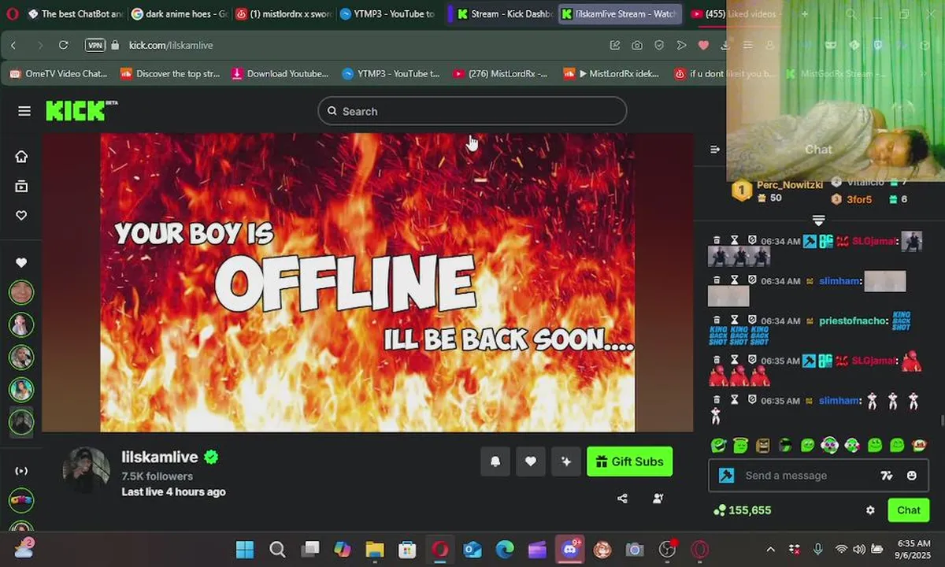Viewport: 945px width, 567px height.
Task: Switch to the YTMP3 browser tab
Action: [x=387, y=14]
